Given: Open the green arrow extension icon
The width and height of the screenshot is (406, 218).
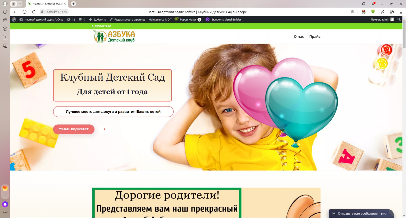Looking at the screenshot, I should tap(373, 12).
